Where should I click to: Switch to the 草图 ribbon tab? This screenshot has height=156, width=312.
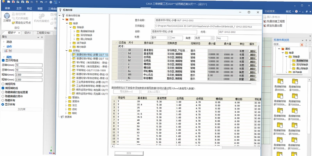(x=40, y=8)
